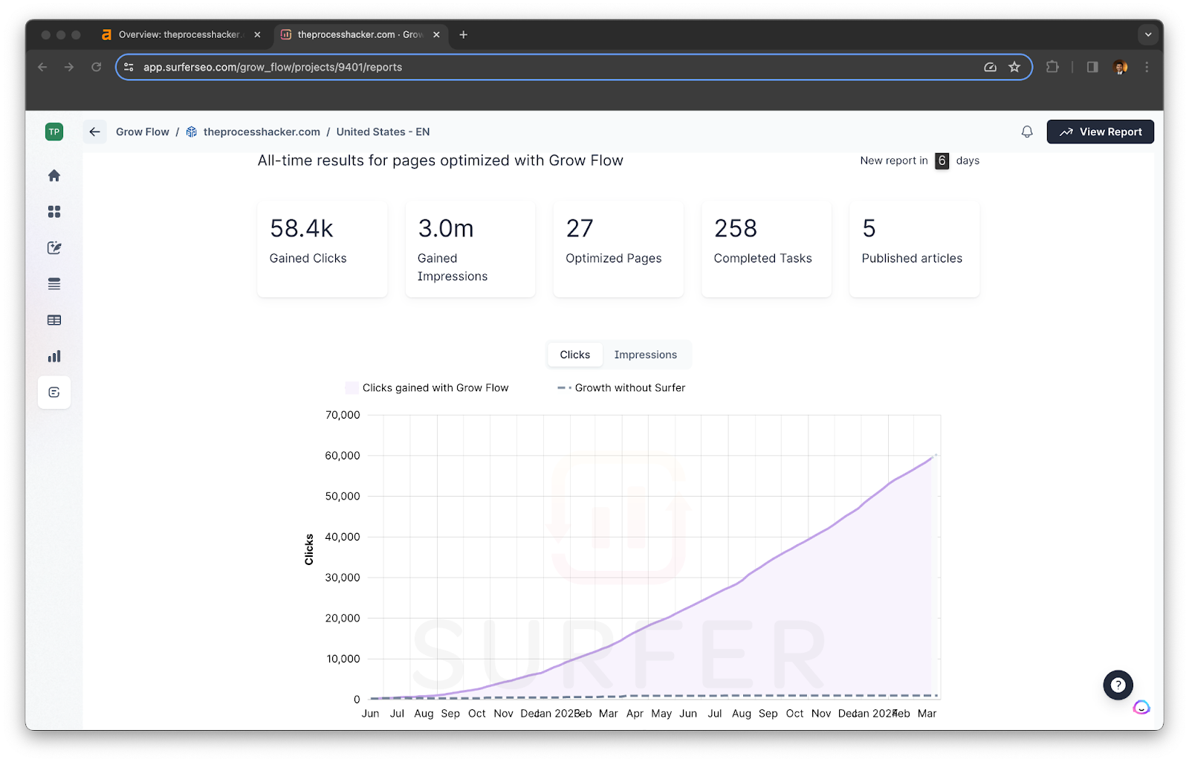The image size is (1189, 762).
Task: Open the browser extensions puzzle icon
Action: (1052, 67)
